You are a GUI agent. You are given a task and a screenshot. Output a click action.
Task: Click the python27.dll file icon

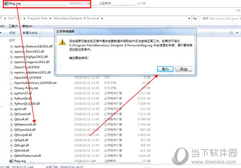pyautogui.click(x=11, y=93)
